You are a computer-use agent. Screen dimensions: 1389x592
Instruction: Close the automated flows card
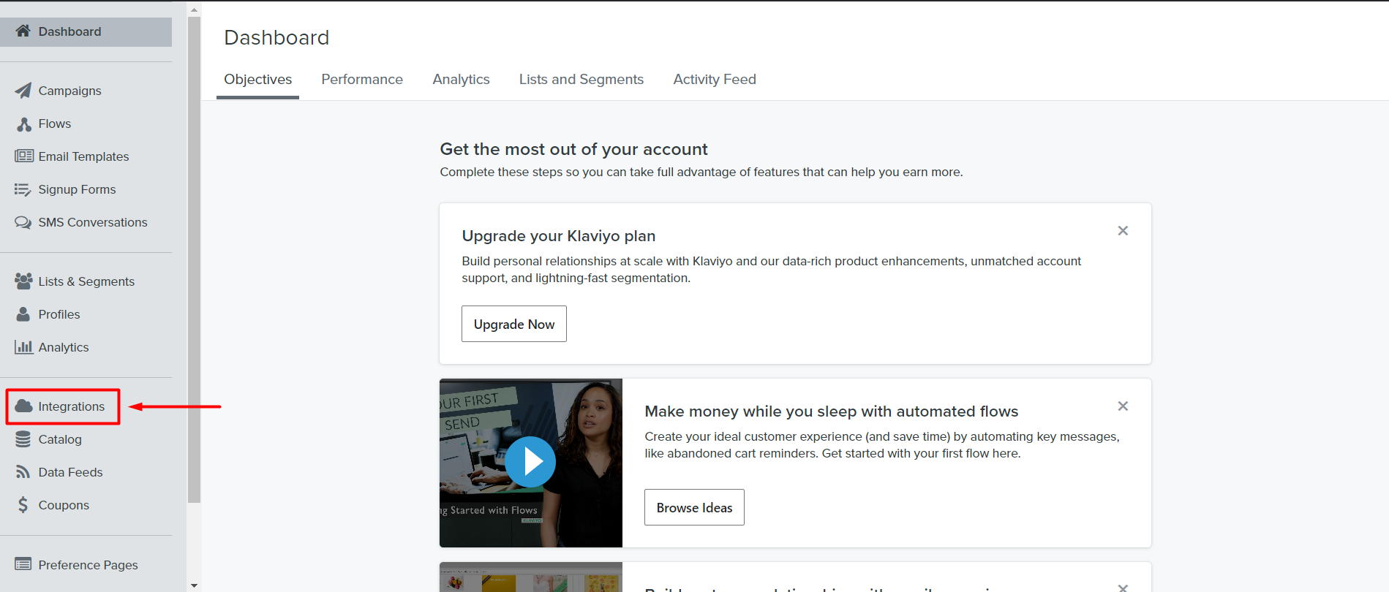click(1123, 406)
